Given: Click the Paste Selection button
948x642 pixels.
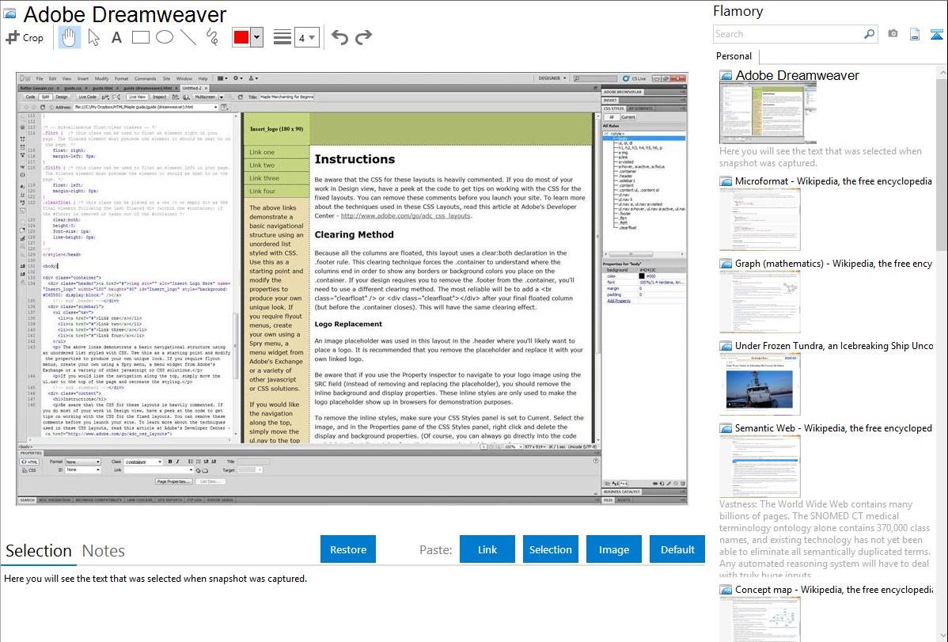Looking at the screenshot, I should click(x=551, y=549).
